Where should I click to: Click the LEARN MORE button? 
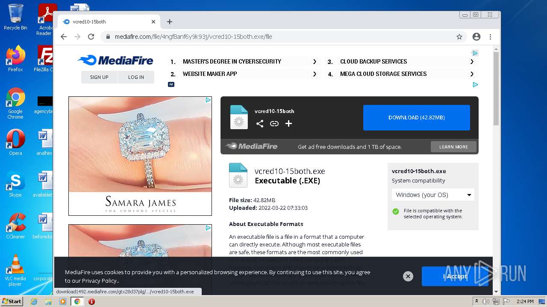[453, 147]
